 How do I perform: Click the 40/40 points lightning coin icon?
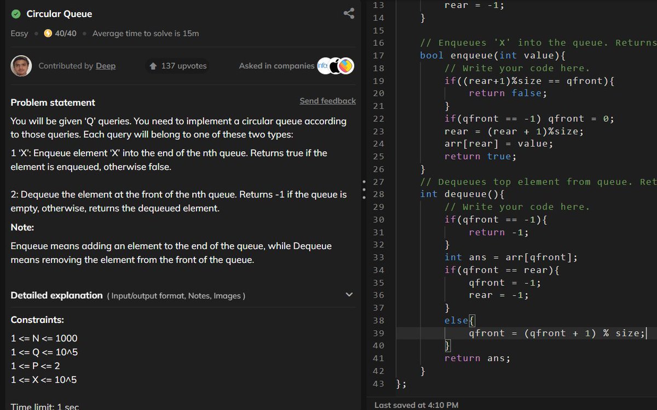(x=48, y=33)
